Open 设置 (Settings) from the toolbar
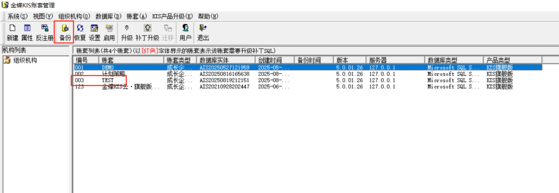 click(95, 33)
